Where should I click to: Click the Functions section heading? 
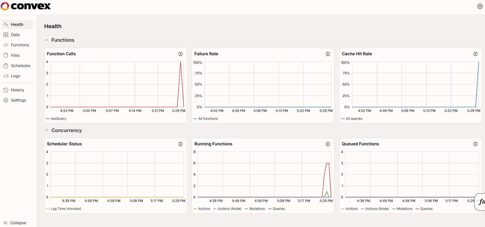pos(63,40)
